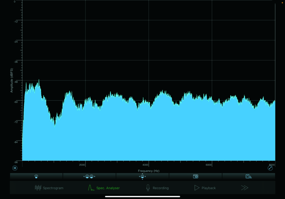
Task: Select the single-touch mode button
Action: [36, 176]
